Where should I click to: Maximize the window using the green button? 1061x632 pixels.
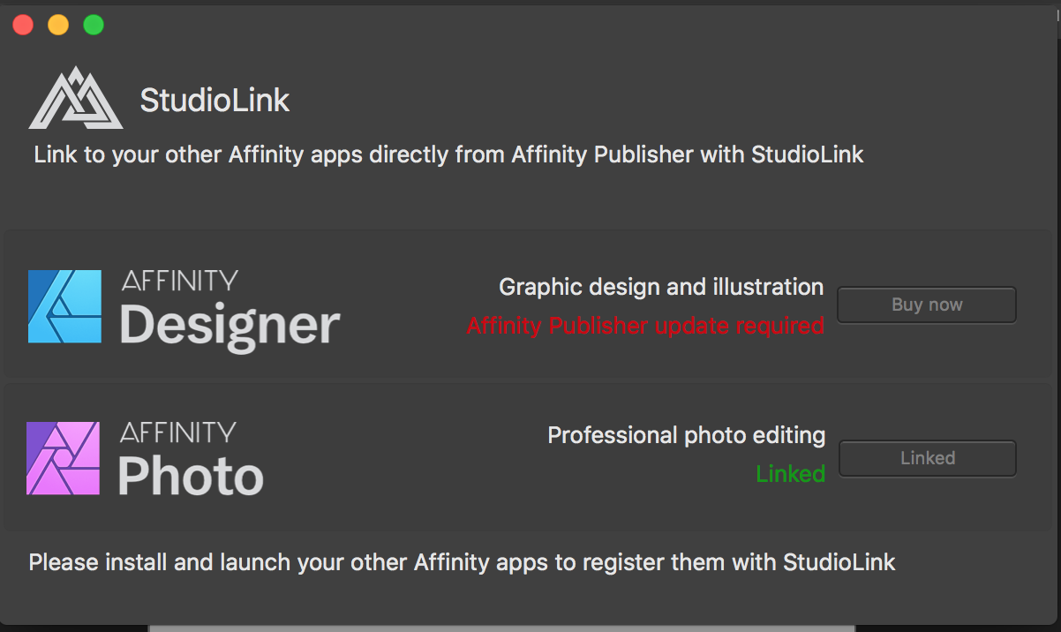(94, 25)
